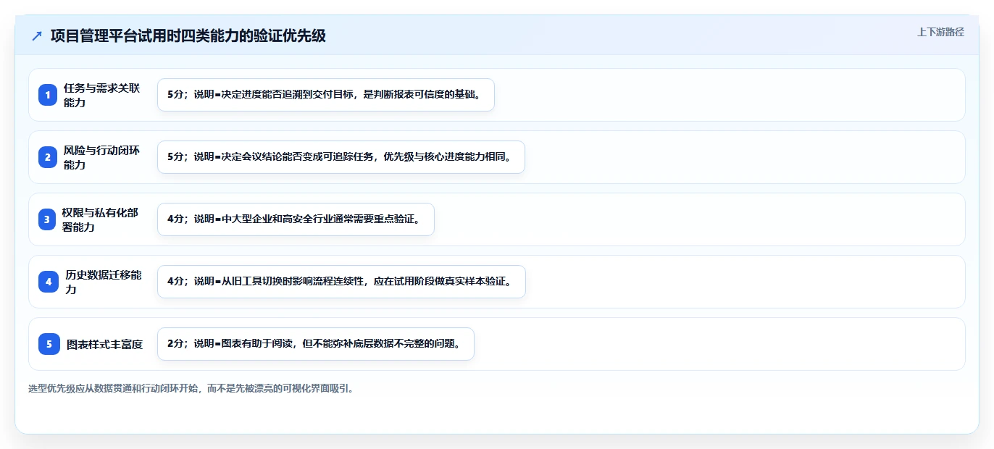This screenshot has height=449, width=994.
Task: Click number badge 3 for 权限与私有化部署能力
Action: [48, 219]
